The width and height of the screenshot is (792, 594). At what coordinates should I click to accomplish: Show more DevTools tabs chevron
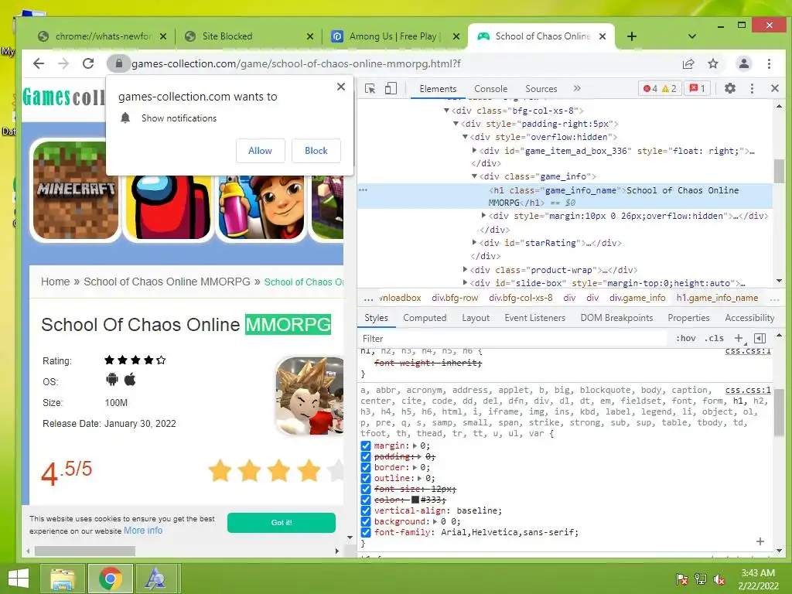click(577, 88)
